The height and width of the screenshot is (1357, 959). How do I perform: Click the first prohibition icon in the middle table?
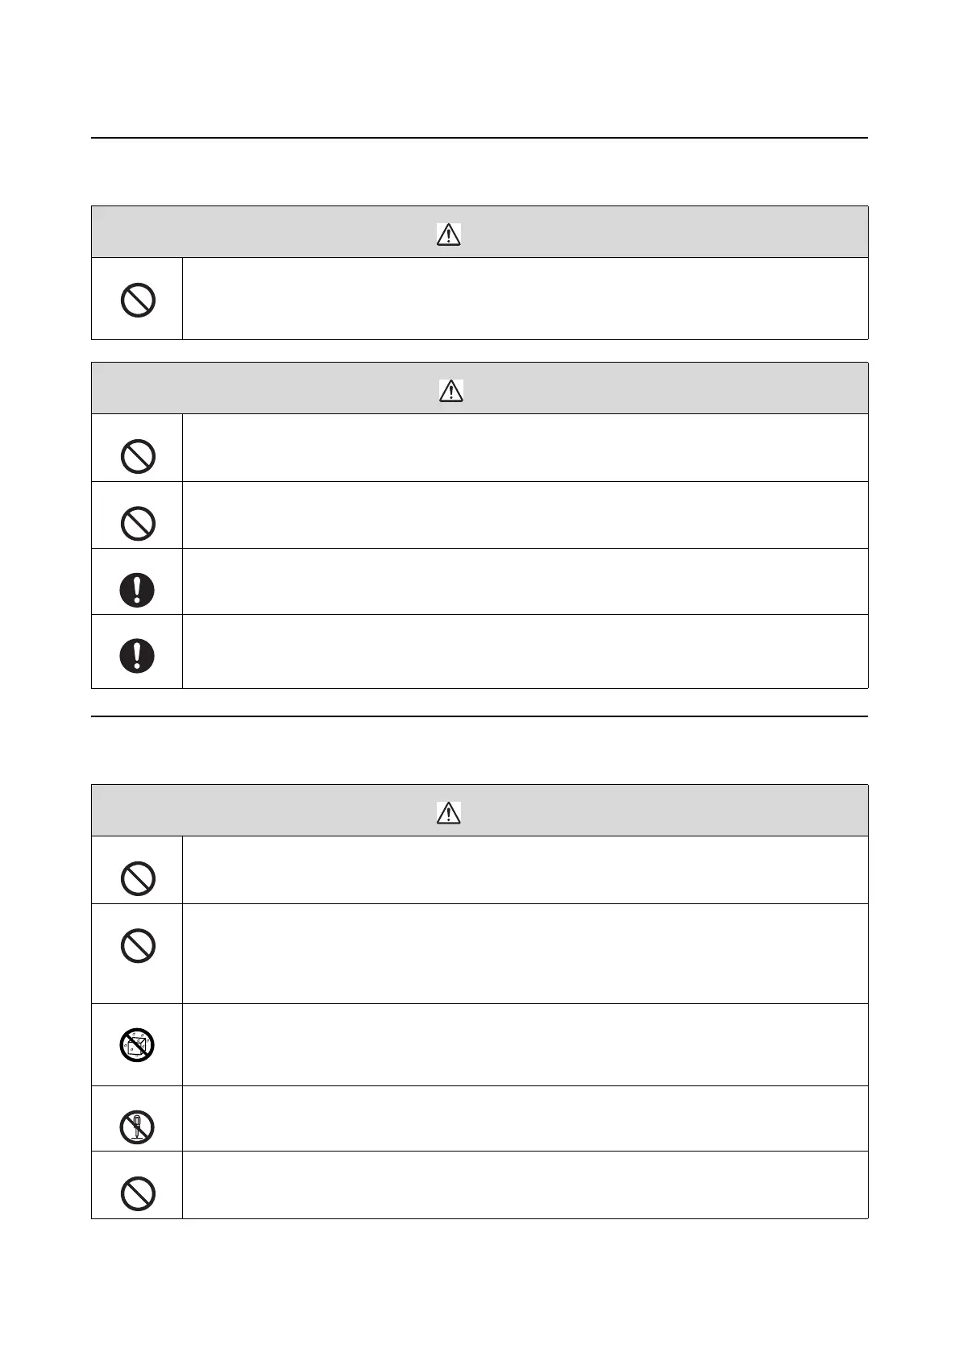(x=137, y=457)
